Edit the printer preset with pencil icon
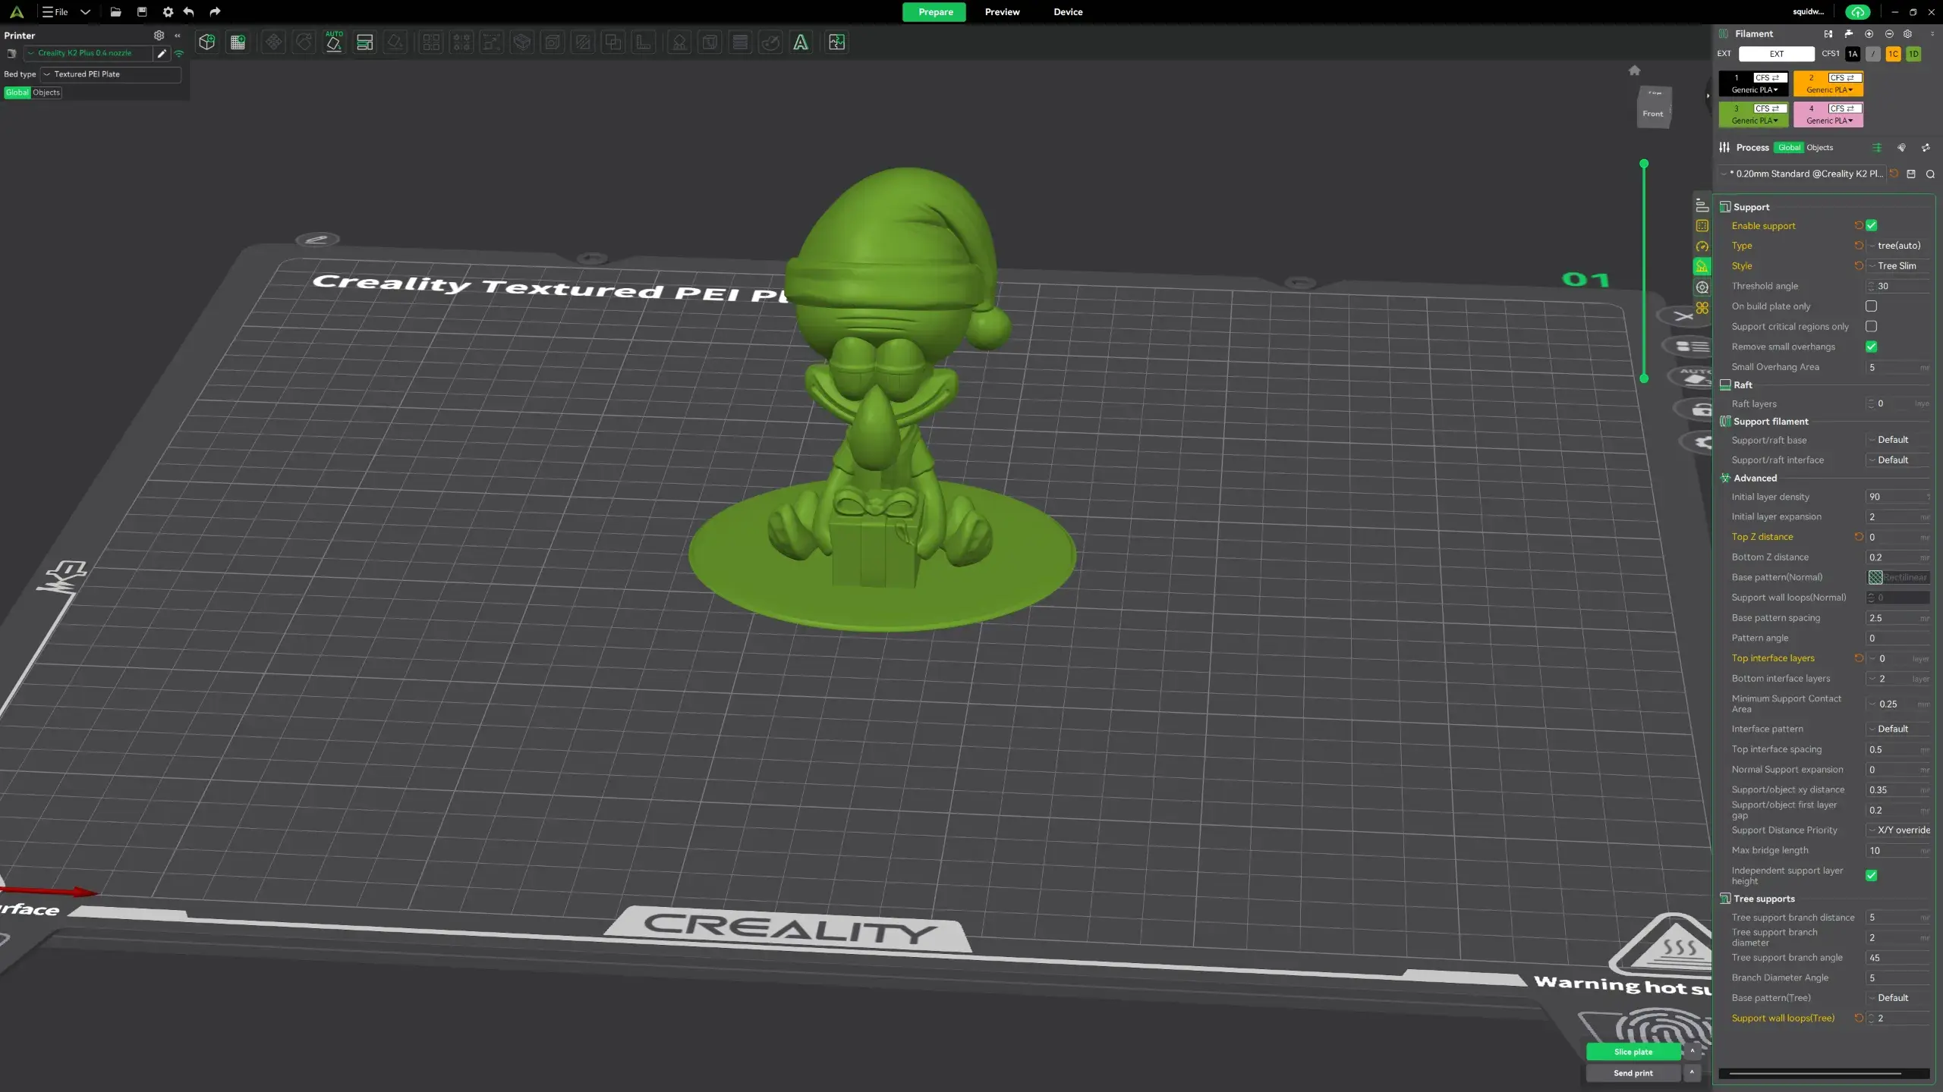The width and height of the screenshot is (1943, 1092). (162, 53)
